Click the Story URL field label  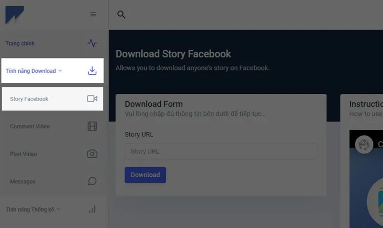(139, 135)
